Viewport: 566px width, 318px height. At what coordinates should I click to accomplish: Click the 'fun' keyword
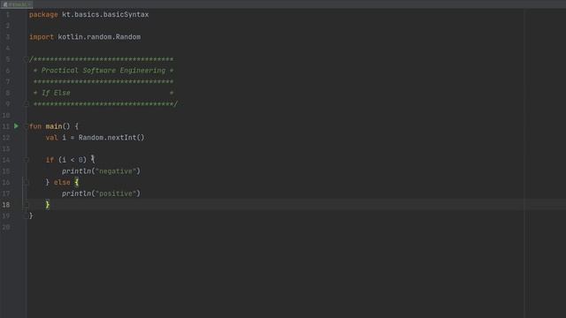pos(35,126)
